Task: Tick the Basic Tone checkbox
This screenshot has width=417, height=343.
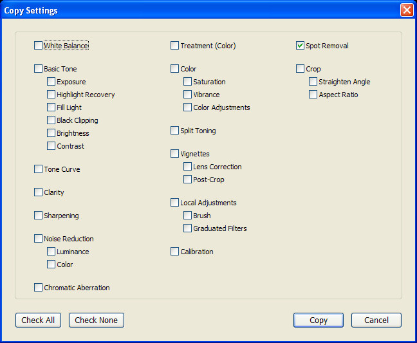Action: click(38, 69)
